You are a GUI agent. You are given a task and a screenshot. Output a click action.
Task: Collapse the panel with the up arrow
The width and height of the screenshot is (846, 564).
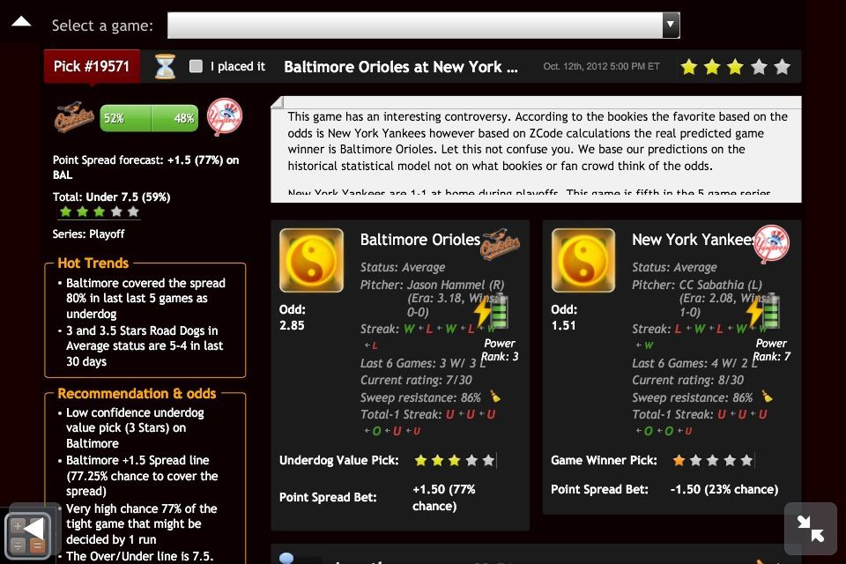21,21
